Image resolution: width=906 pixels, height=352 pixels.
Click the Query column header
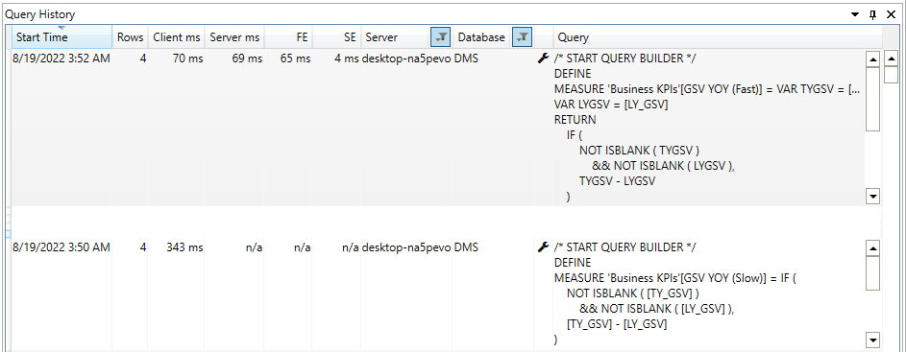718,37
